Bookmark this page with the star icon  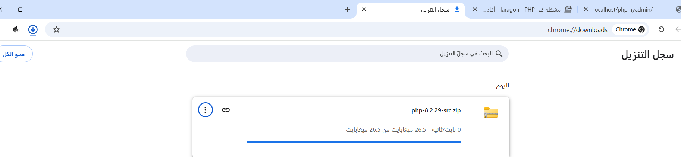point(56,29)
